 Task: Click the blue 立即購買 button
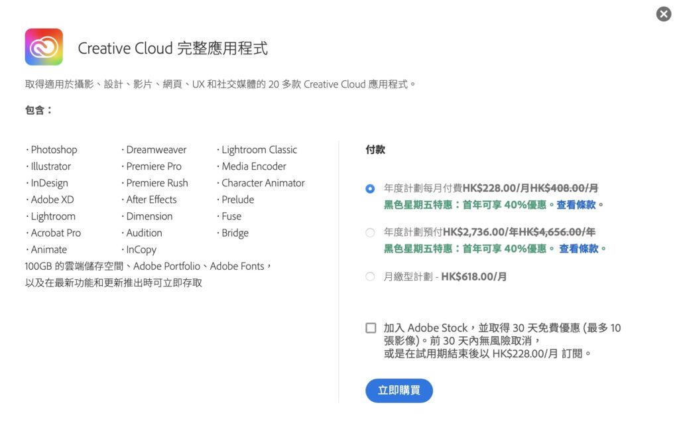pos(399,391)
